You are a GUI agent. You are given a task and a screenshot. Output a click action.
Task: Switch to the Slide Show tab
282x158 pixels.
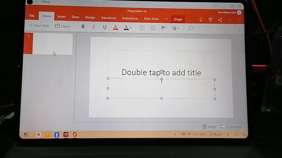(x=152, y=19)
